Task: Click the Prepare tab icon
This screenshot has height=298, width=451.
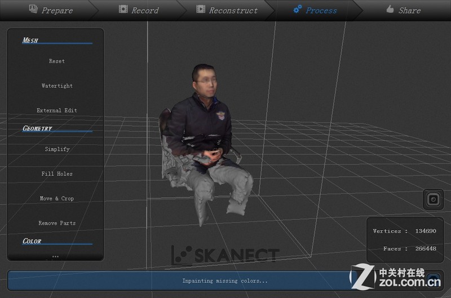Action: [x=33, y=9]
